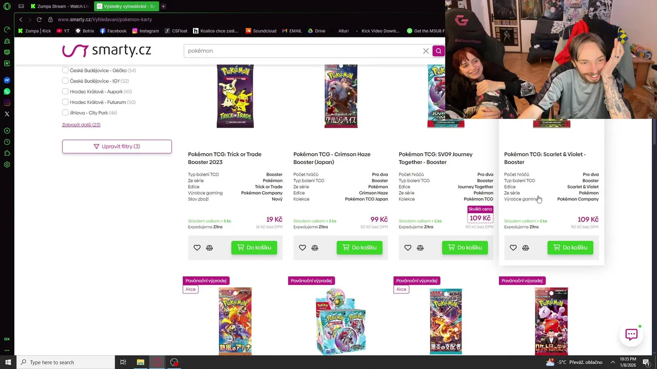Open the Drive bookmark
Viewport: 657px width, 369px height.
point(317,31)
